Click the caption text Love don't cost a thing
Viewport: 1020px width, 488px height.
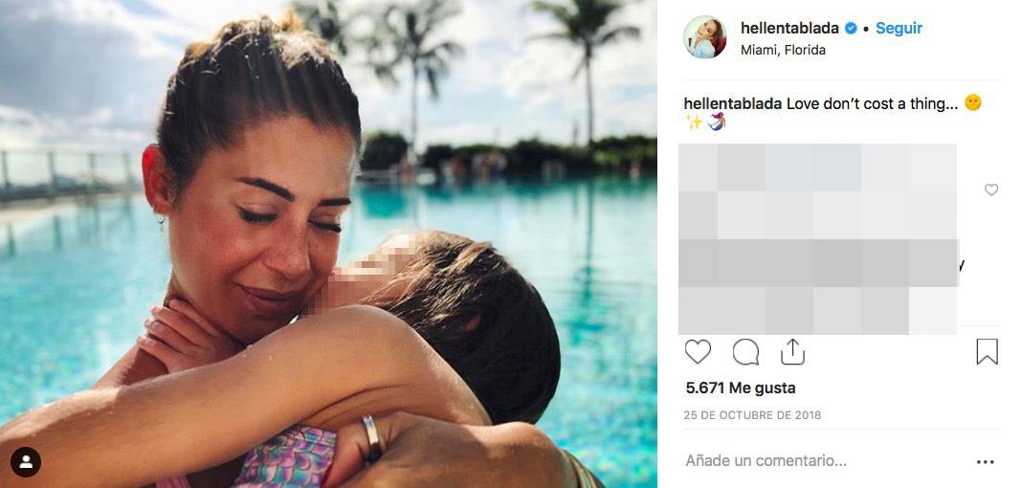(x=872, y=103)
